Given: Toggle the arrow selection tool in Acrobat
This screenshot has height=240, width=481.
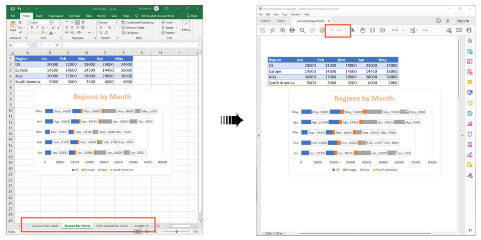Looking at the screenshot, I should tap(353, 30).
